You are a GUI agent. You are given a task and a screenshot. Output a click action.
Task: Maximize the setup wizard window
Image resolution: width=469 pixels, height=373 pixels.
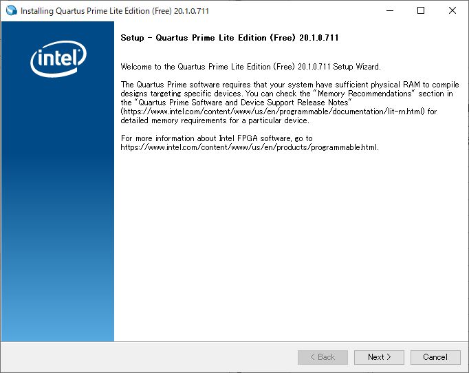pos(421,11)
